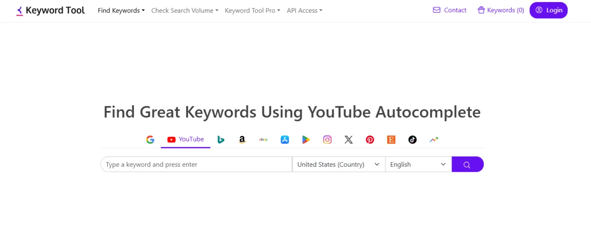Open the Find Keywords menu

click(121, 11)
